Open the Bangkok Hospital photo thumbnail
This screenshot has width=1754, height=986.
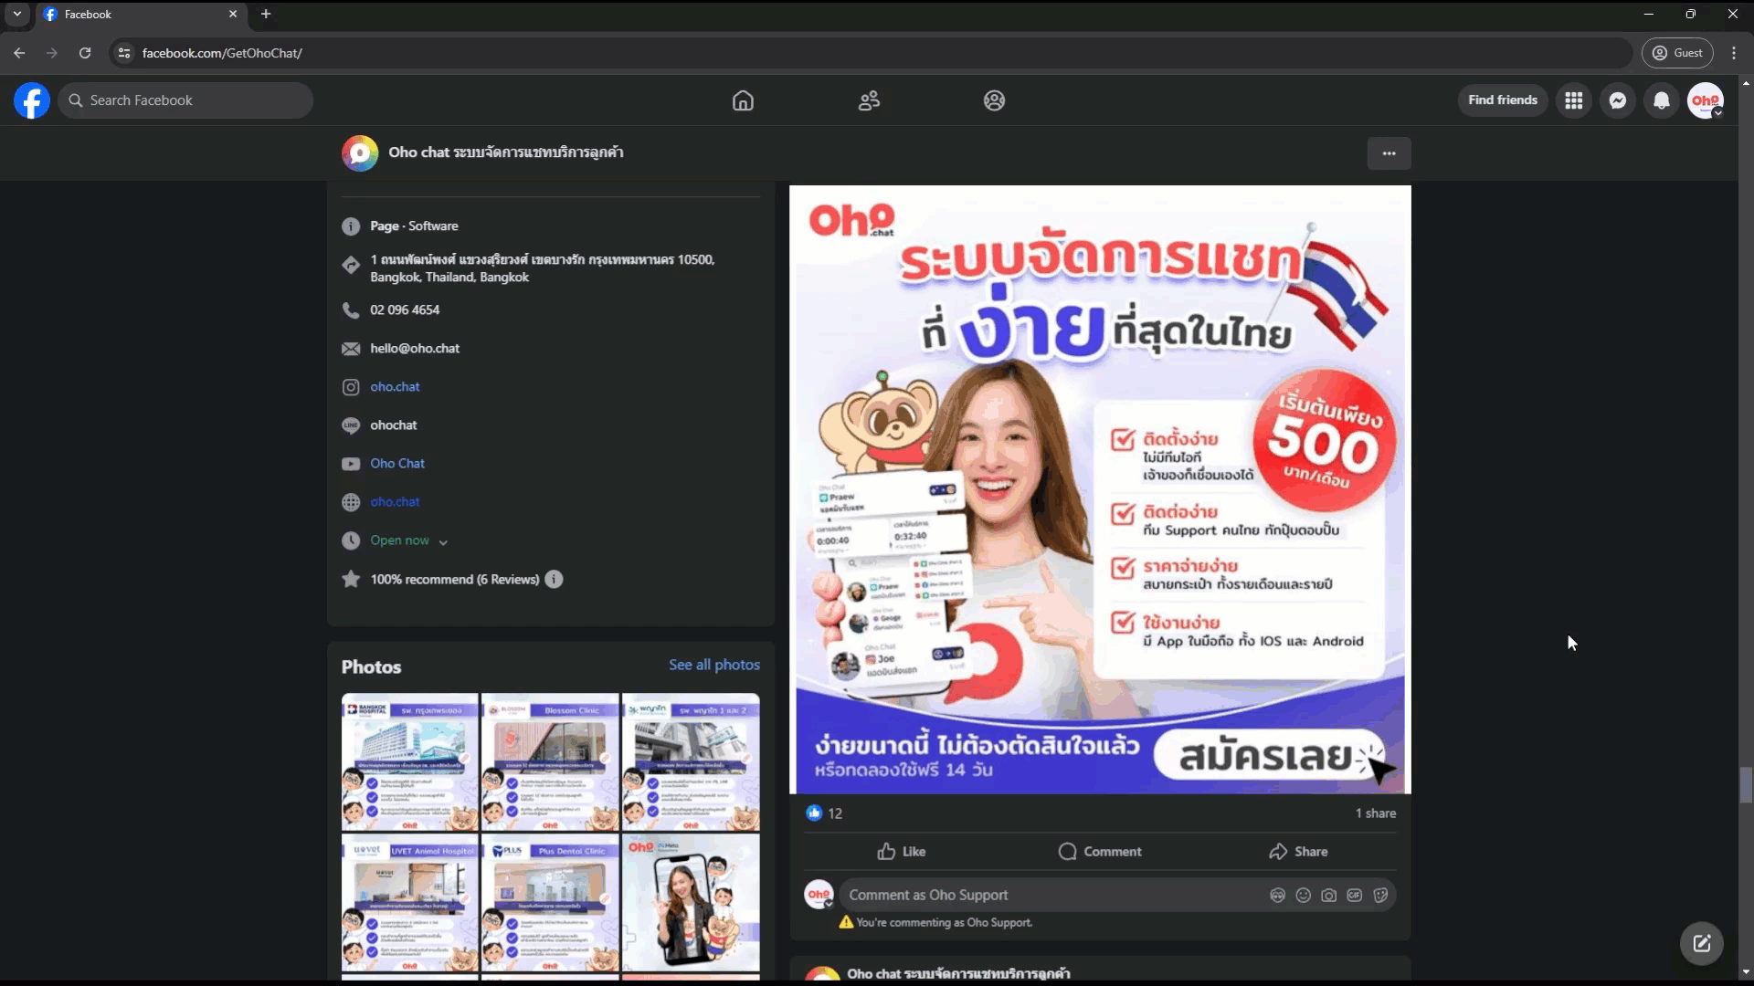point(409,762)
